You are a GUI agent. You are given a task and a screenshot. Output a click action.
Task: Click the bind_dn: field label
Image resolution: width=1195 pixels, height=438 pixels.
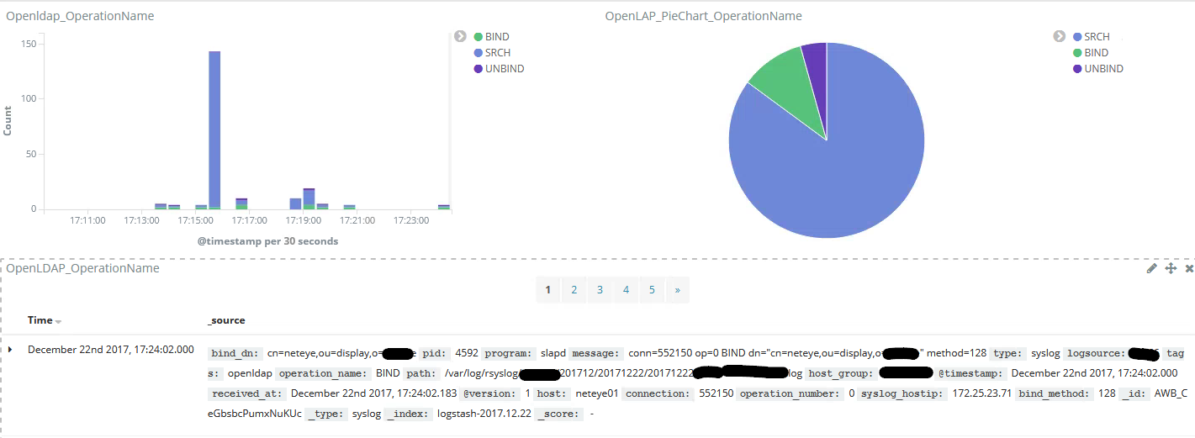pos(235,353)
